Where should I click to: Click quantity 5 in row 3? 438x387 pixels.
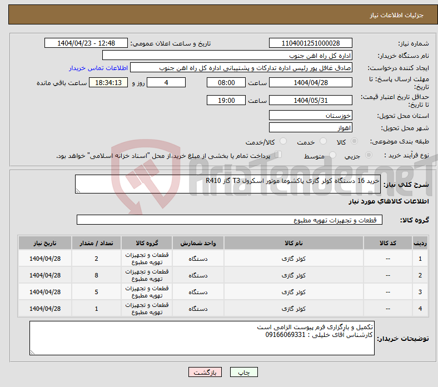pos(96,292)
